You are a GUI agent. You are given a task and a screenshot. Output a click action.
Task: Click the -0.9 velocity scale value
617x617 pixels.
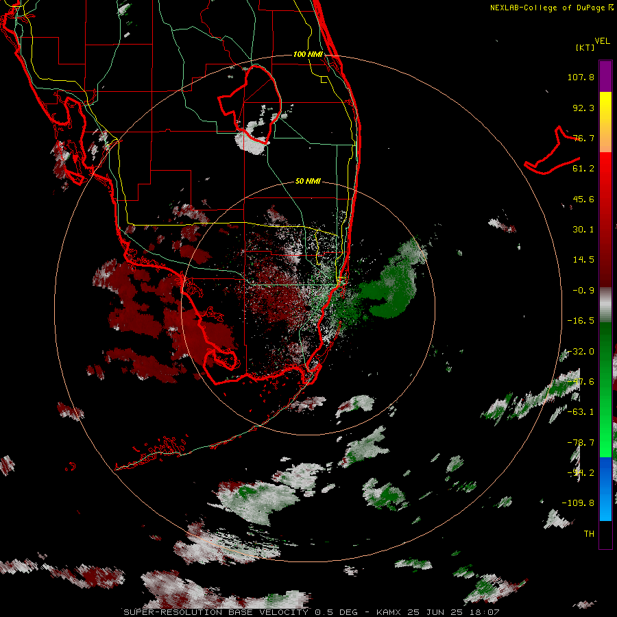click(583, 291)
